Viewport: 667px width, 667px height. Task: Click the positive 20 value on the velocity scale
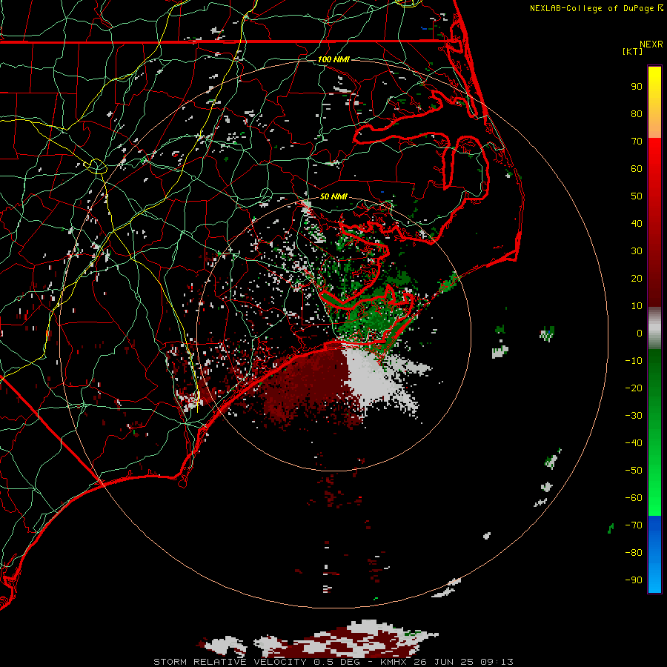[x=637, y=278]
